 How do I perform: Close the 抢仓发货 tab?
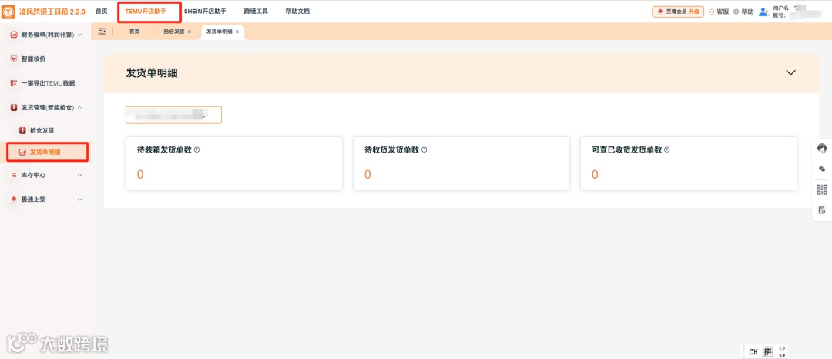pyautogui.click(x=190, y=32)
